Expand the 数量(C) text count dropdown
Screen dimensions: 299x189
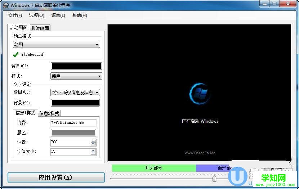point(75,93)
